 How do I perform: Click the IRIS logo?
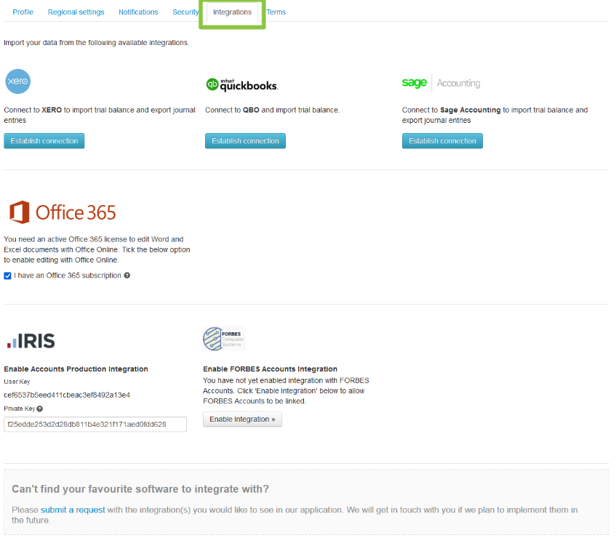(31, 340)
